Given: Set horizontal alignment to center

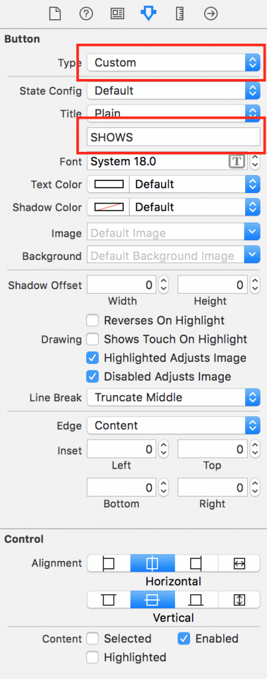Looking at the screenshot, I should tap(153, 564).
